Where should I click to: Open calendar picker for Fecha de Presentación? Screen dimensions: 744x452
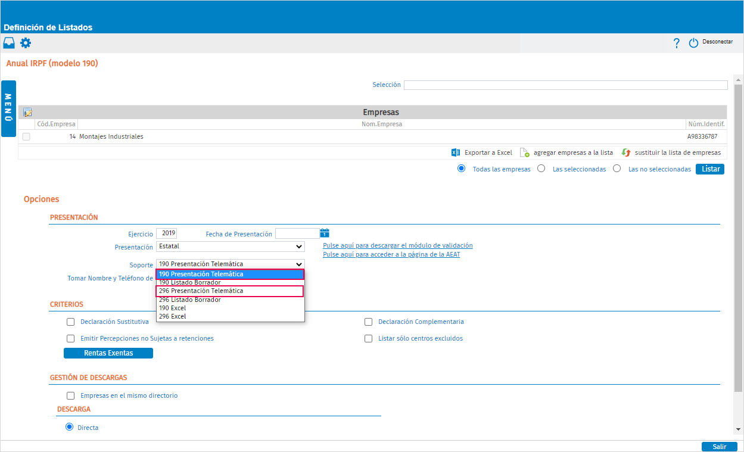tap(325, 233)
